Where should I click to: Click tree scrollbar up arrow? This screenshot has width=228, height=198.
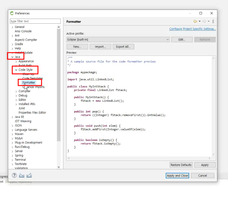(59, 27)
